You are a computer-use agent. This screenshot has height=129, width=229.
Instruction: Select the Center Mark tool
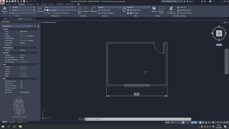pyautogui.click(x=79, y=10)
